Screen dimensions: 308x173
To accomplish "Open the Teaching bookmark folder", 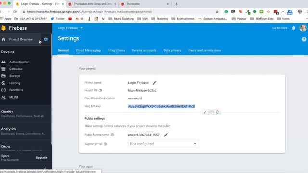I will [x=159, y=19].
